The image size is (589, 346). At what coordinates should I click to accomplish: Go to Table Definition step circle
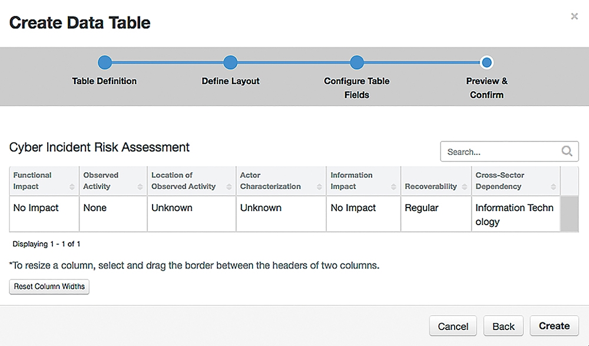tap(105, 62)
